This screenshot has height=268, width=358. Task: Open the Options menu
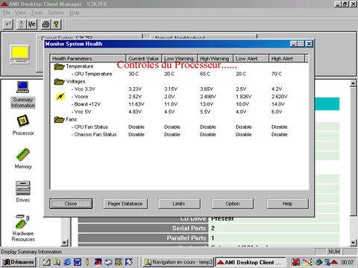(x=56, y=13)
